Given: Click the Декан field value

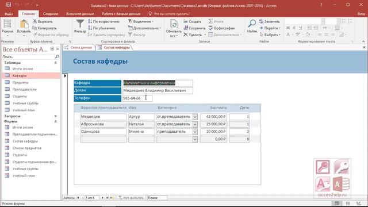Looking at the screenshot, I should tap(158, 91).
